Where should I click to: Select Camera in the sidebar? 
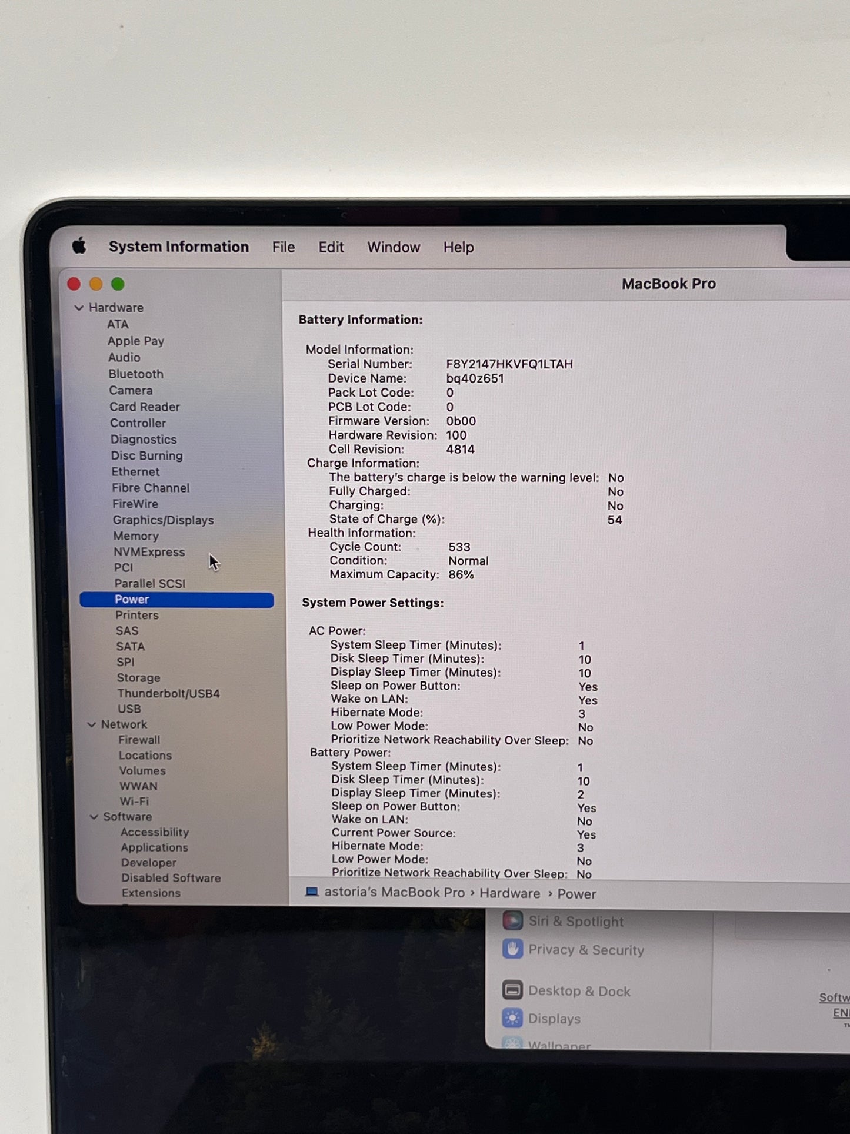pos(131,390)
